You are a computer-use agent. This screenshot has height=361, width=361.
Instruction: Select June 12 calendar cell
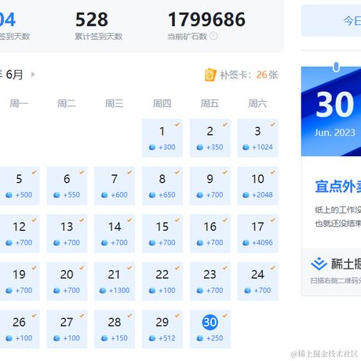click(20, 234)
